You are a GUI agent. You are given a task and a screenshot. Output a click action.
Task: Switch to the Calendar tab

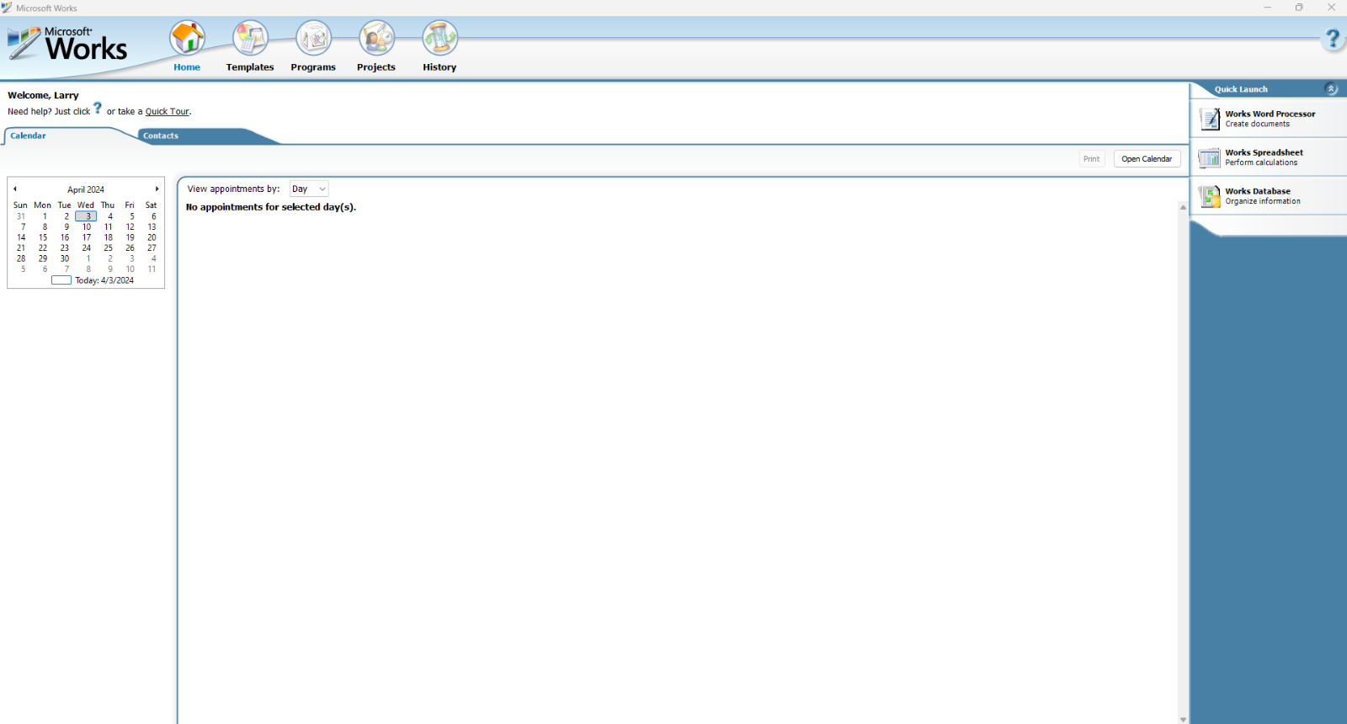28,136
